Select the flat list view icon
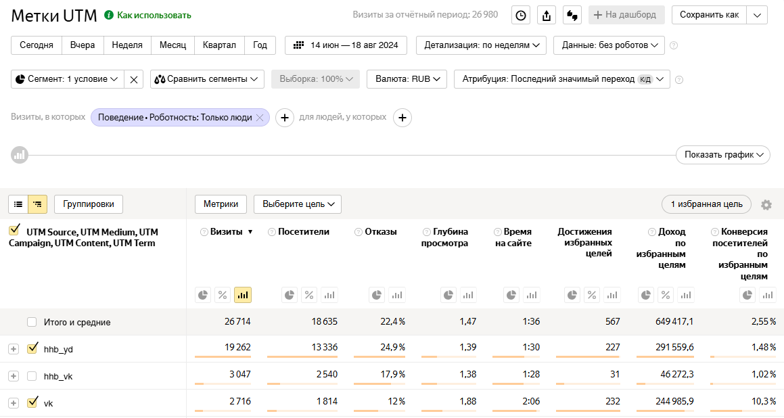Screen dimensions: 784x418 click(x=18, y=204)
